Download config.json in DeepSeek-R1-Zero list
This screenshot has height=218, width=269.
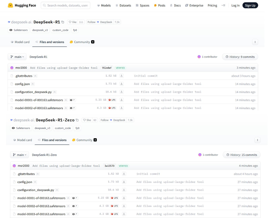click(x=124, y=182)
